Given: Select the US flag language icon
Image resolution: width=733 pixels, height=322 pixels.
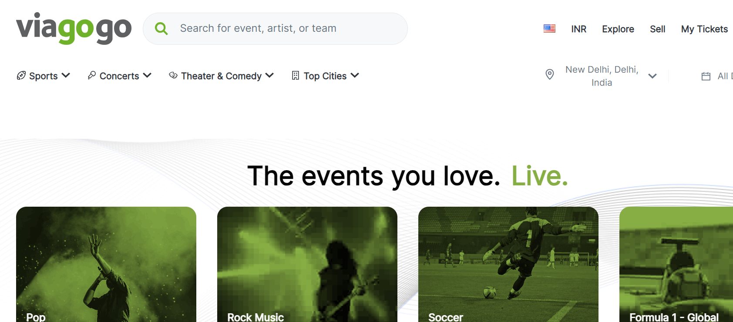Looking at the screenshot, I should (549, 28).
